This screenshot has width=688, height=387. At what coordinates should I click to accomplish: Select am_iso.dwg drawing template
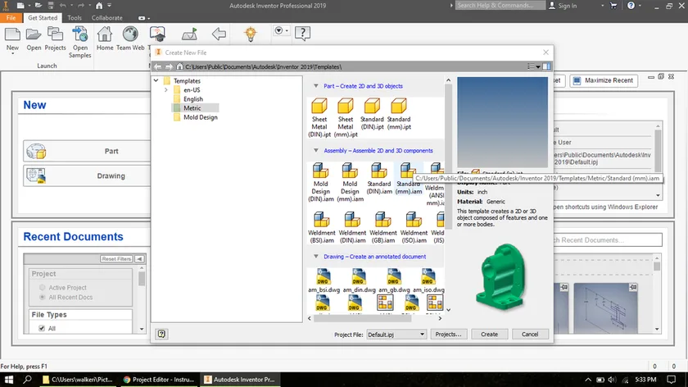coord(428,280)
